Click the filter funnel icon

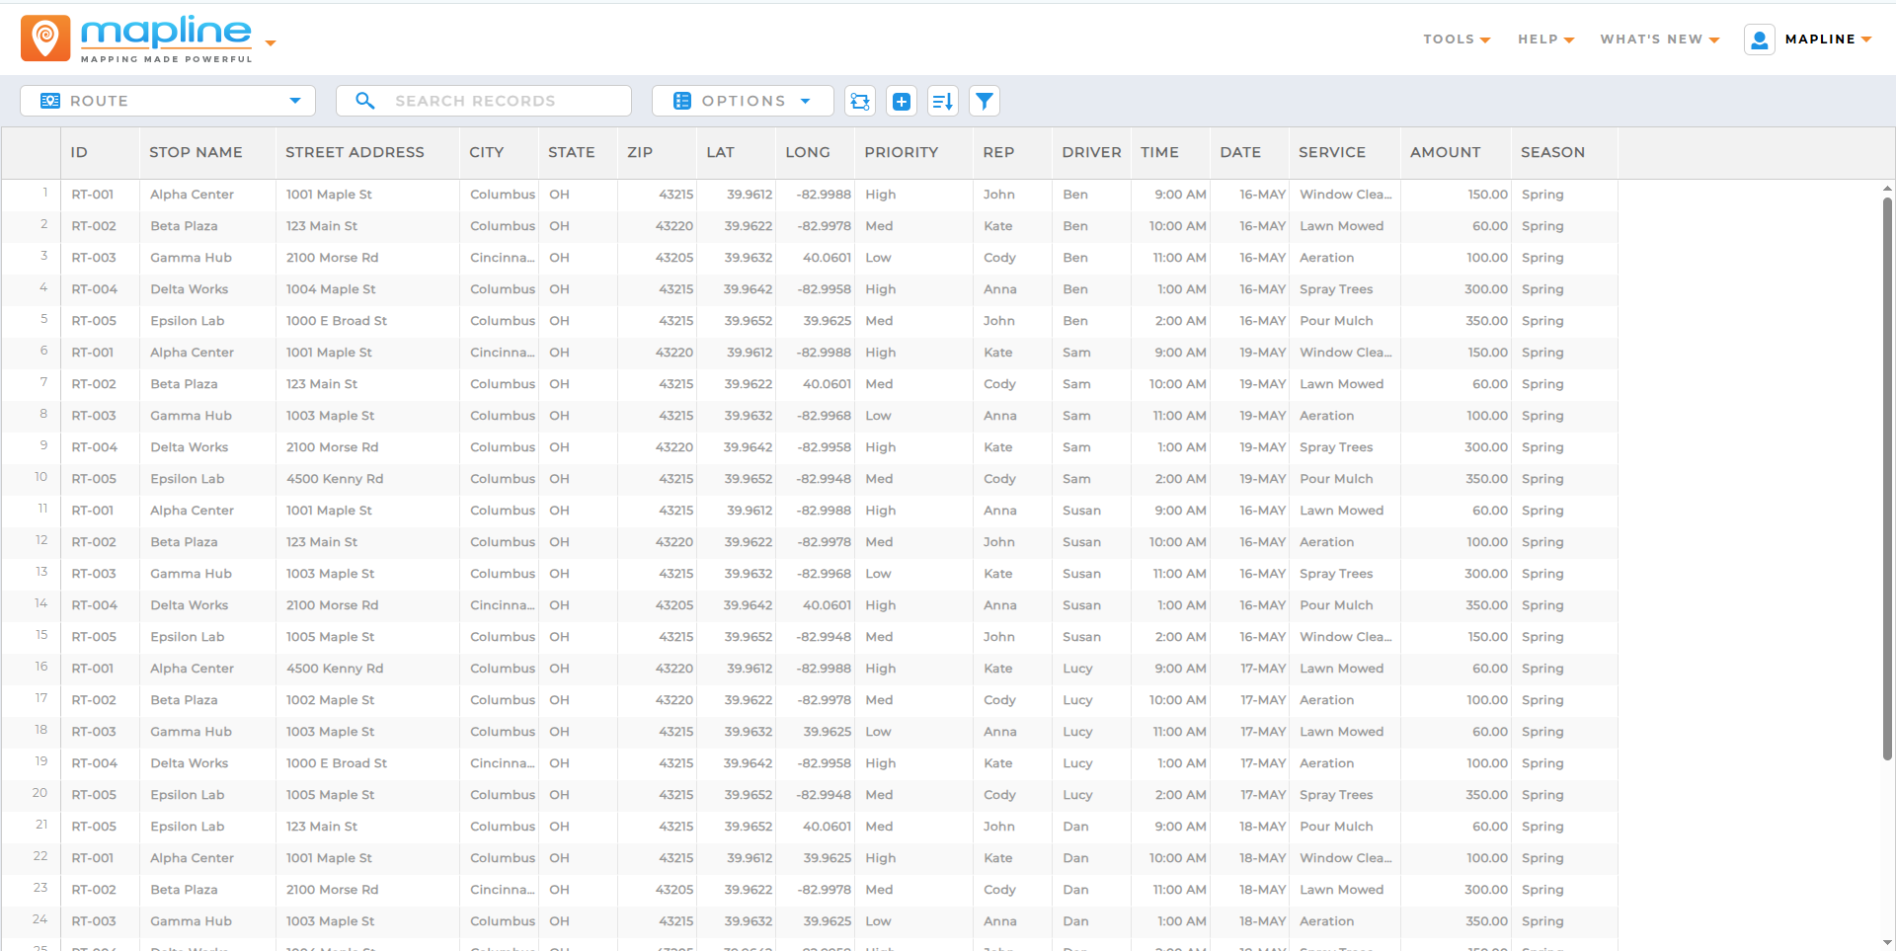[x=984, y=100]
